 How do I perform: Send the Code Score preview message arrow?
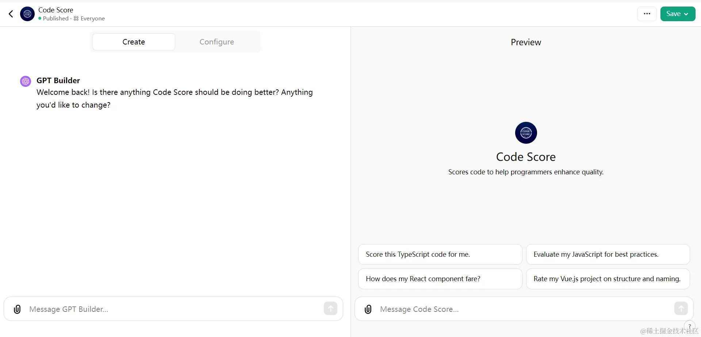[681, 309]
